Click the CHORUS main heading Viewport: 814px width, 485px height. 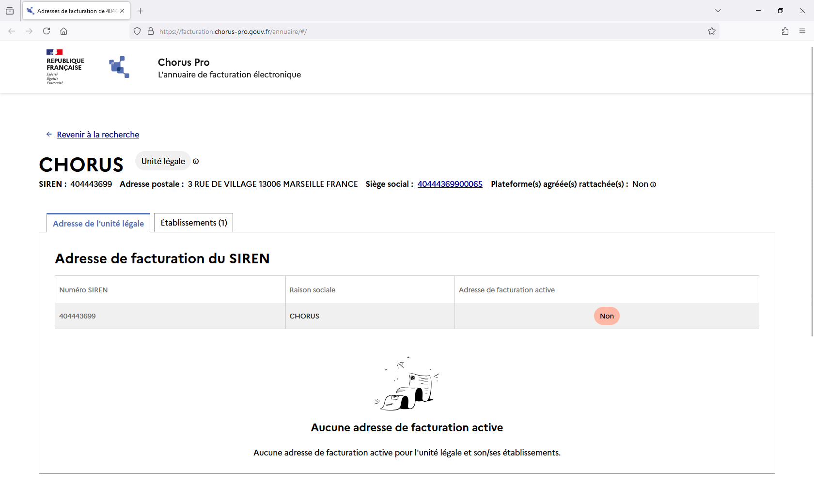tap(81, 165)
